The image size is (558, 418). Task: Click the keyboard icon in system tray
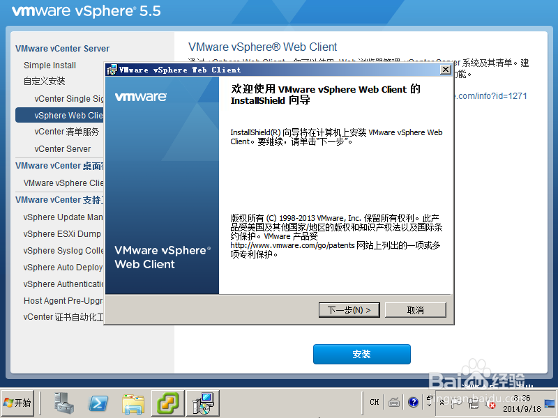pos(393,403)
